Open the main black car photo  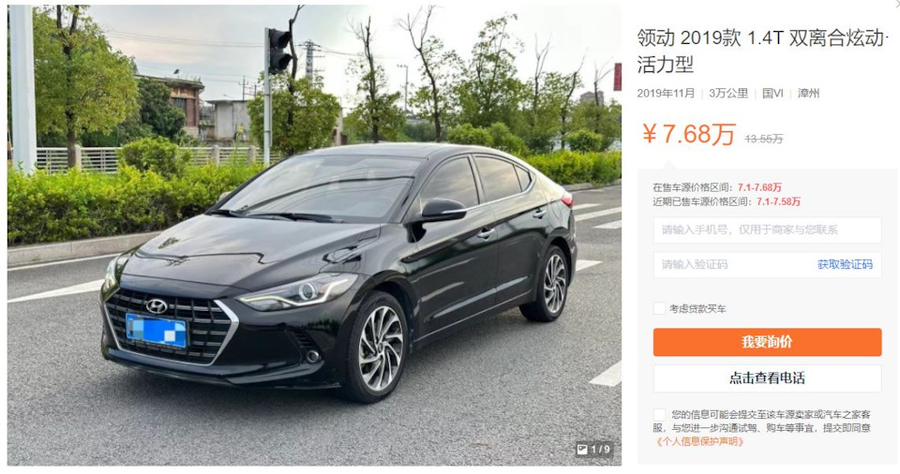pyautogui.click(x=314, y=235)
